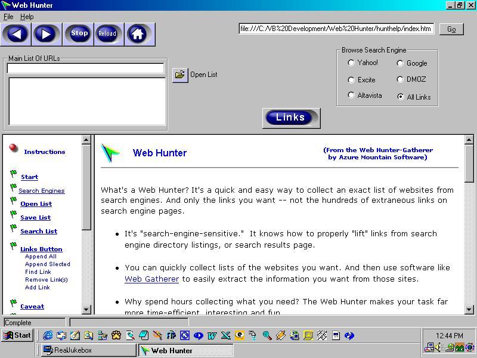Screen dimensions: 477x358
Task: Click the Main List Of URLs text field
Action: tap(85, 68)
